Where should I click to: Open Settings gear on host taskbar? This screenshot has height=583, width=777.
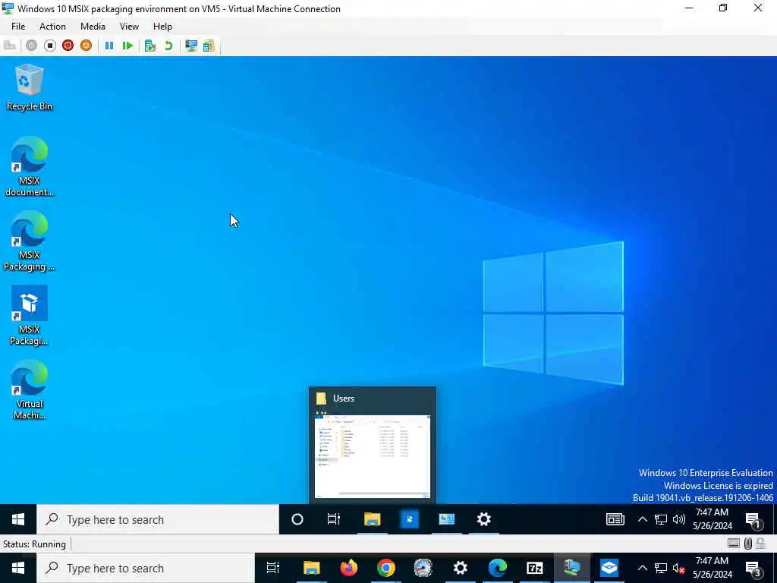(461, 568)
